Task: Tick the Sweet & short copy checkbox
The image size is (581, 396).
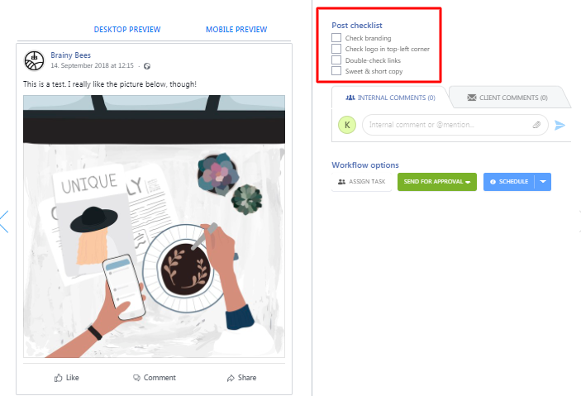Action: point(336,70)
